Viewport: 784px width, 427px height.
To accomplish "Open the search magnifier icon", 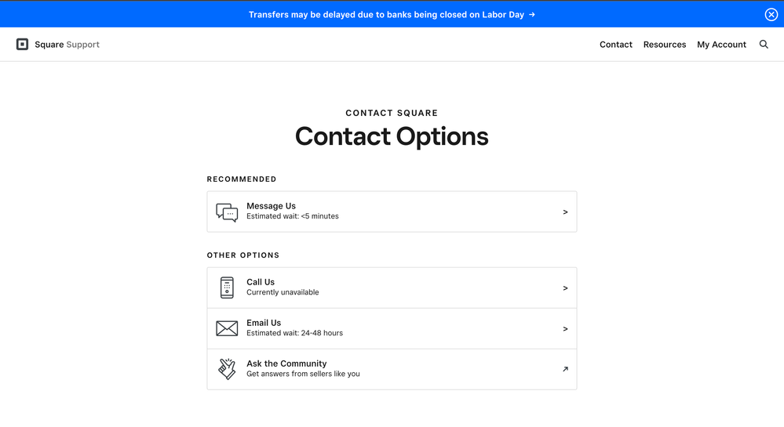I will [764, 45].
